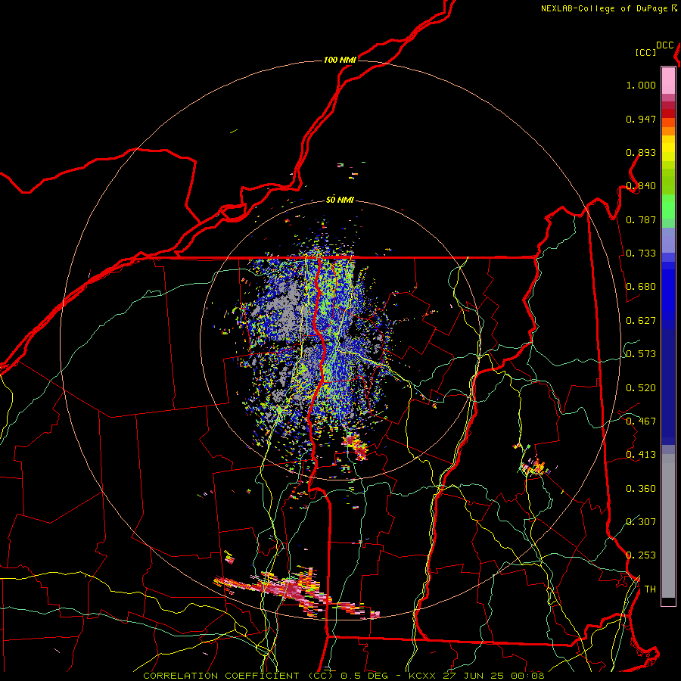This screenshot has height=681, width=681.
Task: Click the 0.787 legend value
Action: click(641, 219)
